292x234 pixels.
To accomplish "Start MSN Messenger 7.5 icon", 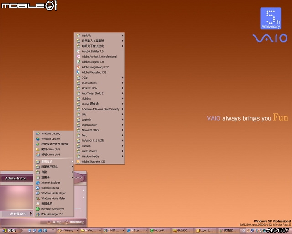I will tap(38, 214).
